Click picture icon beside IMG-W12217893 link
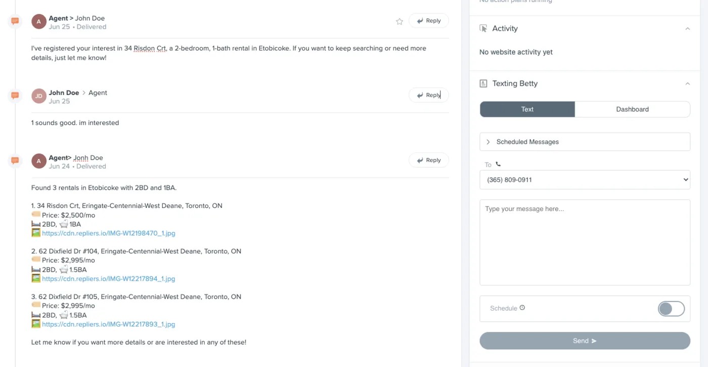 [36, 324]
